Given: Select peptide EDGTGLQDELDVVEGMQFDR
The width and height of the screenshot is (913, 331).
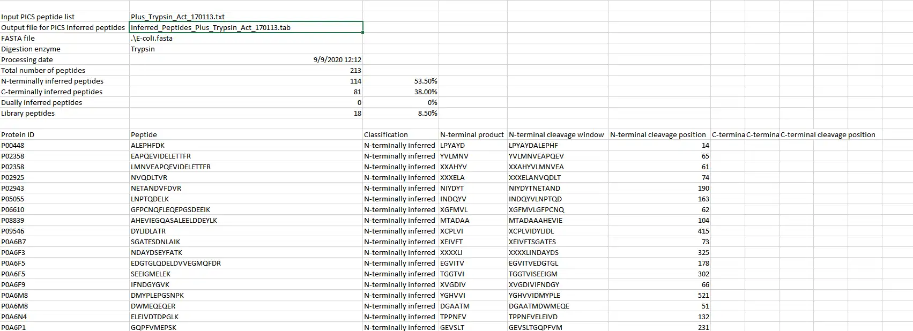Looking at the screenshot, I should (246, 263).
